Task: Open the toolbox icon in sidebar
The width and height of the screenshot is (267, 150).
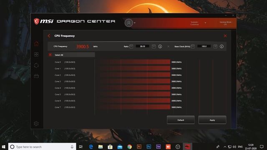Action: [x=36, y=76]
